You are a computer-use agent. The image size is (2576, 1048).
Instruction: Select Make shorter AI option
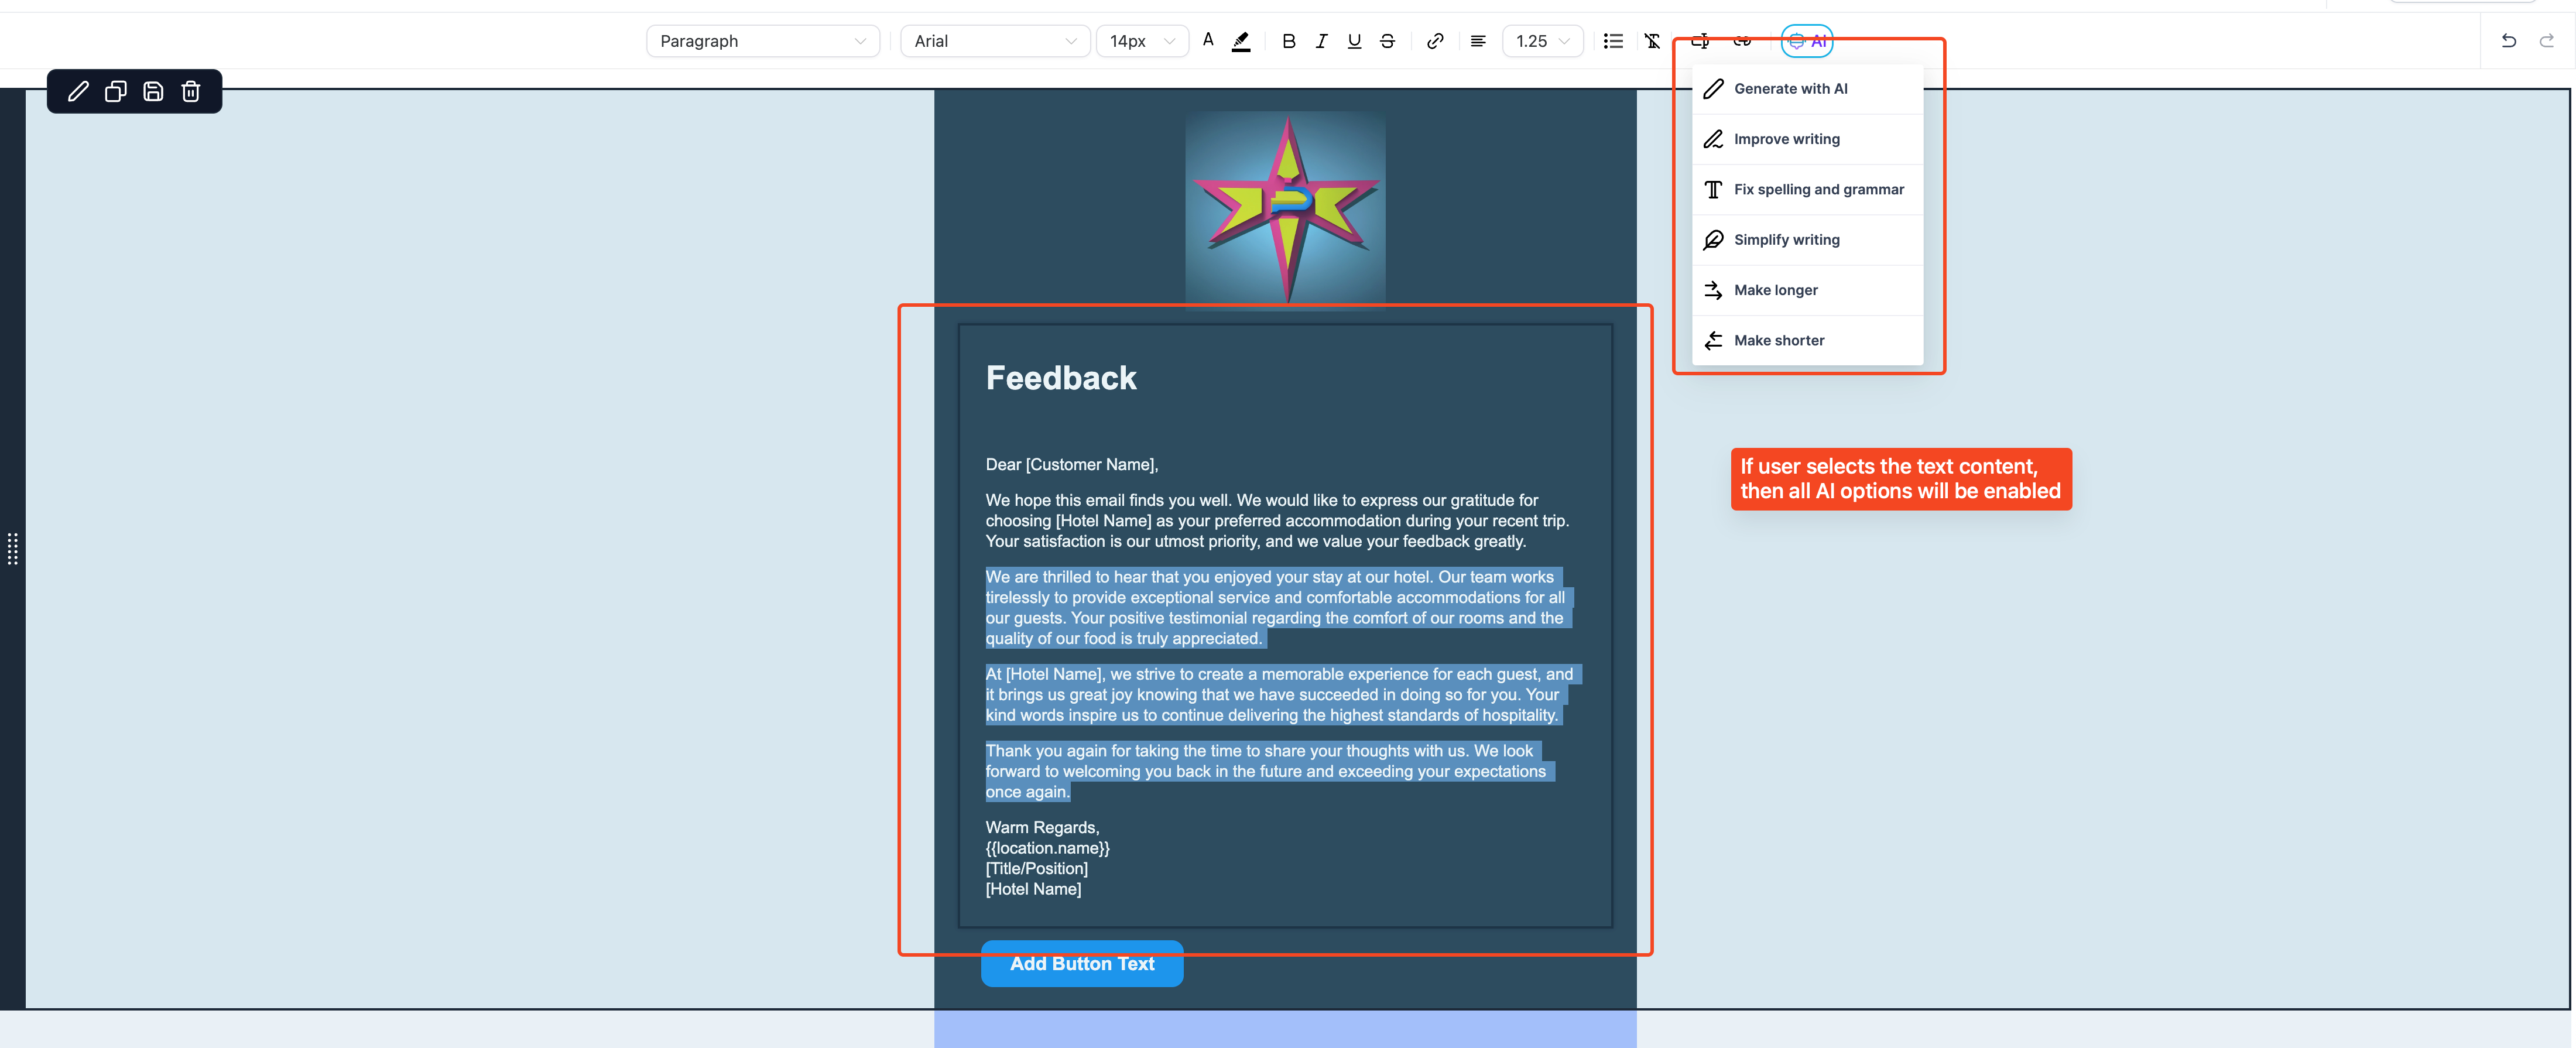pyautogui.click(x=1779, y=340)
